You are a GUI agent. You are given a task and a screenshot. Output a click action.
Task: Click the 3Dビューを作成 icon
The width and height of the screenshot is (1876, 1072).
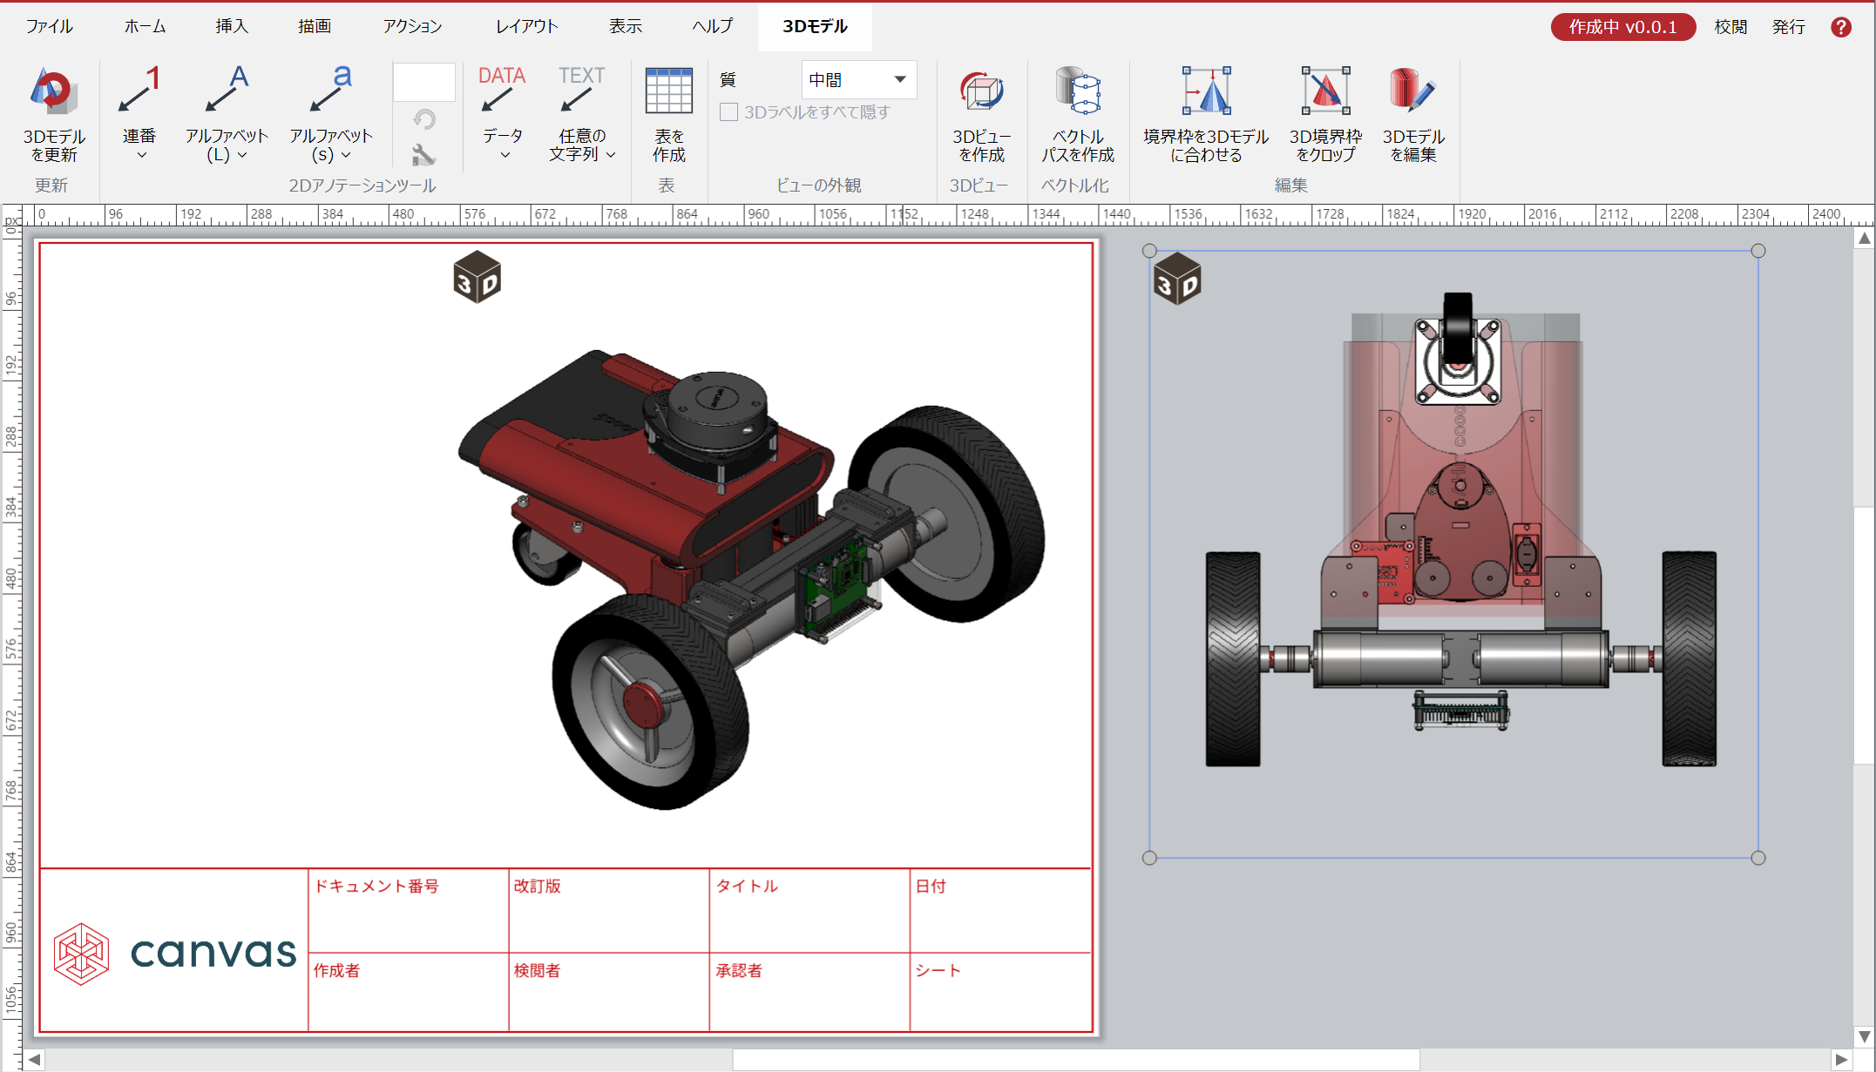point(982,91)
